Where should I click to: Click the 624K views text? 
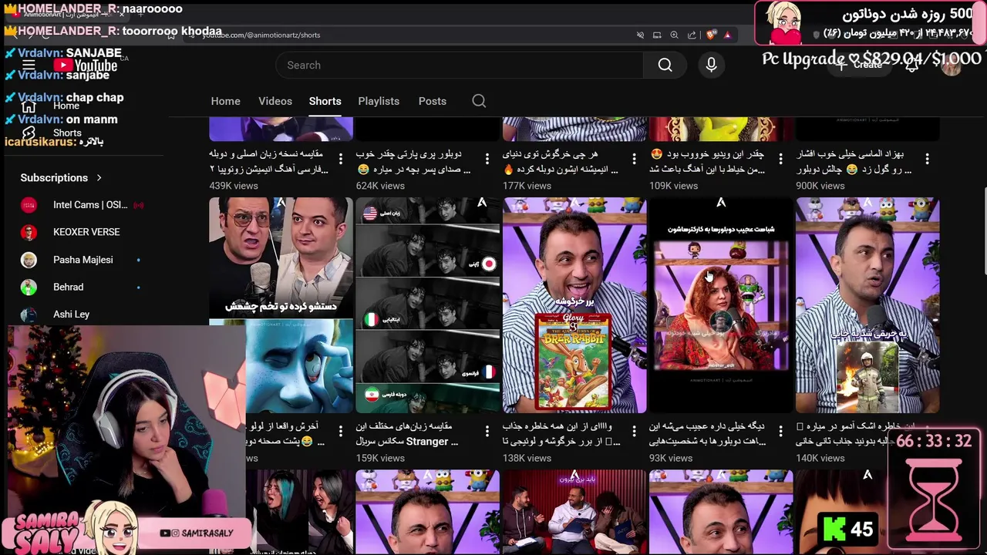(x=380, y=186)
